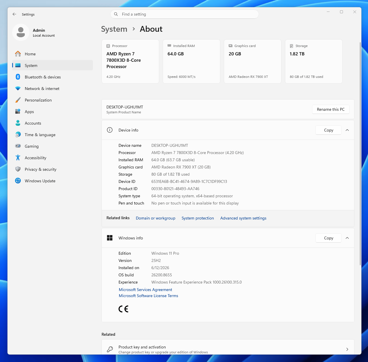368x362 pixels.
Task: Open the Home settings page
Action: click(x=52, y=54)
